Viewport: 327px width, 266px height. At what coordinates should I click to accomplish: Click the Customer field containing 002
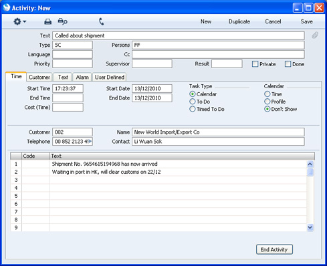click(72, 132)
